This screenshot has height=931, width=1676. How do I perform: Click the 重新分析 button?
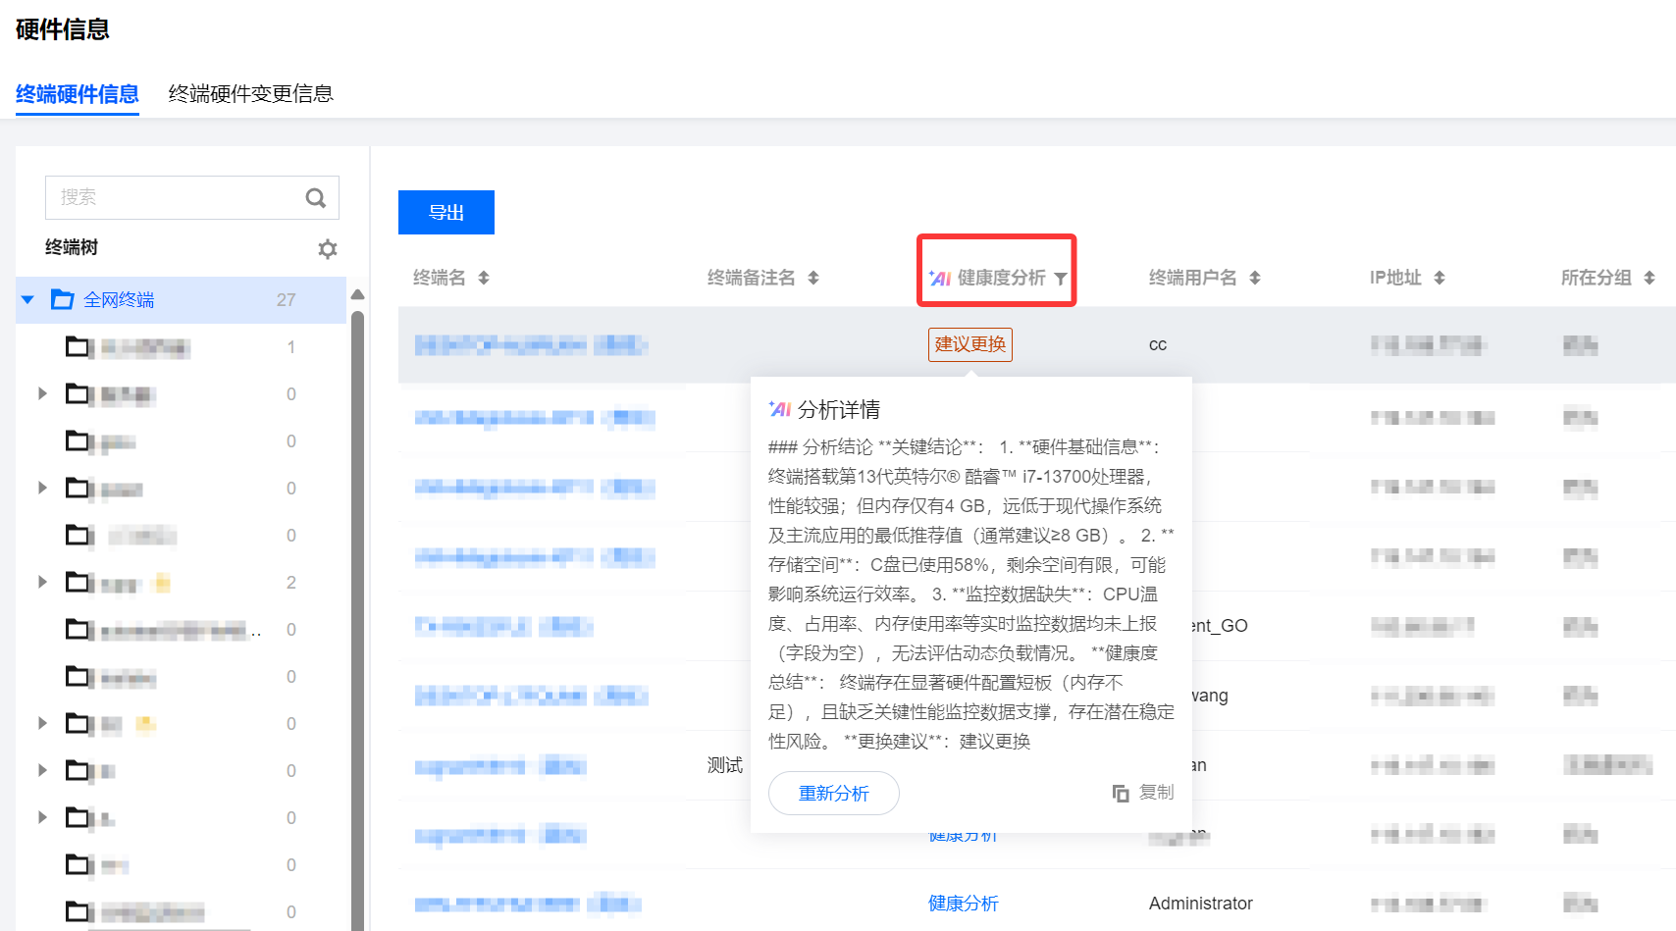(x=833, y=793)
